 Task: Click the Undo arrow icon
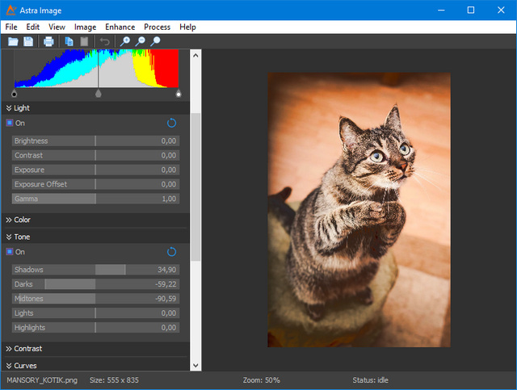point(104,41)
